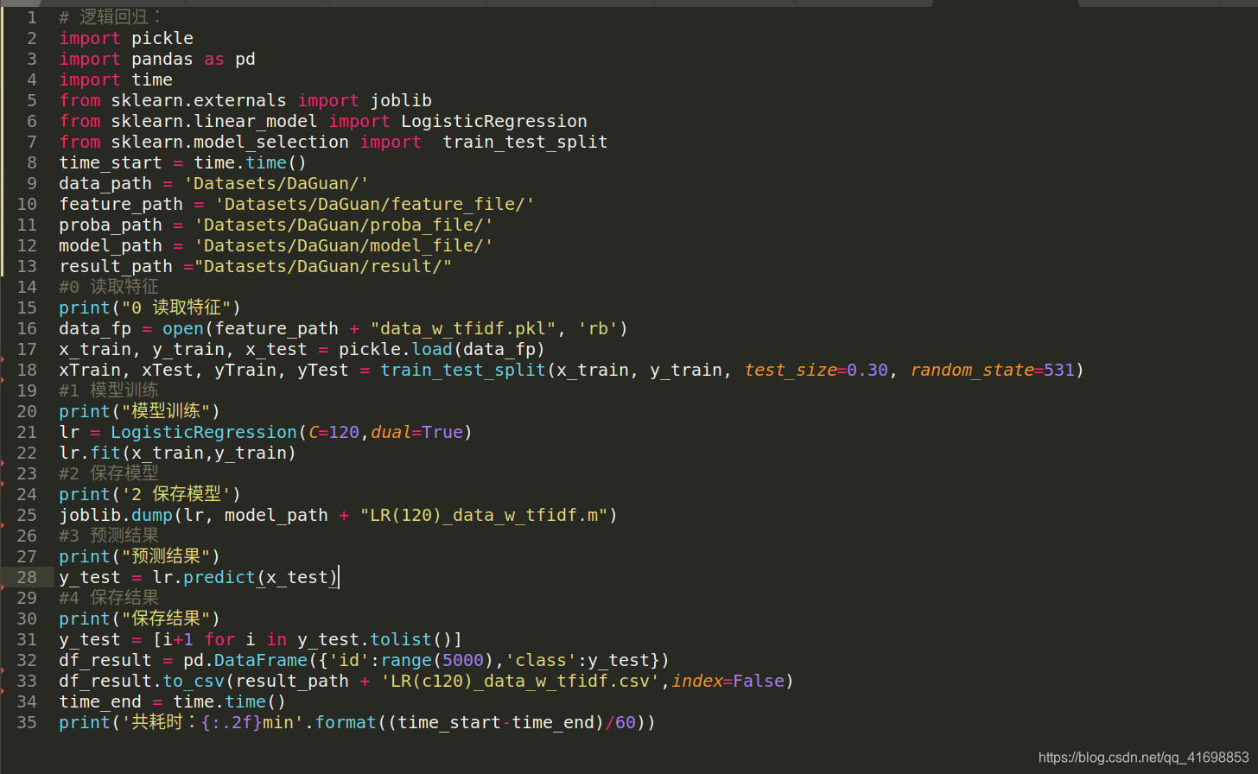
Task: Click the 'model_path' variable on line 12
Action: [x=111, y=245]
